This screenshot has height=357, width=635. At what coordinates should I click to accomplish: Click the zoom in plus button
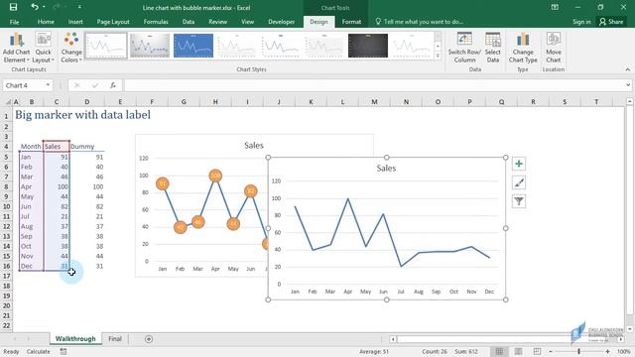(608, 352)
